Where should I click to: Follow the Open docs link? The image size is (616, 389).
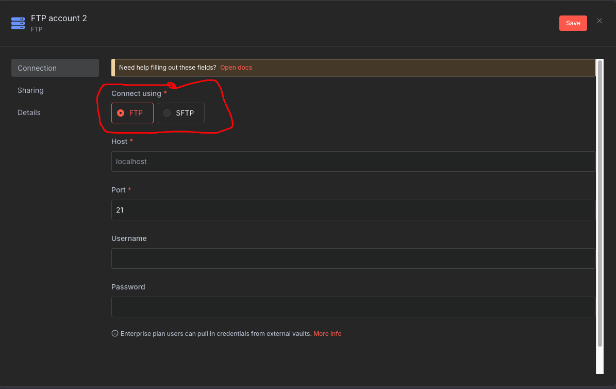pyautogui.click(x=236, y=68)
